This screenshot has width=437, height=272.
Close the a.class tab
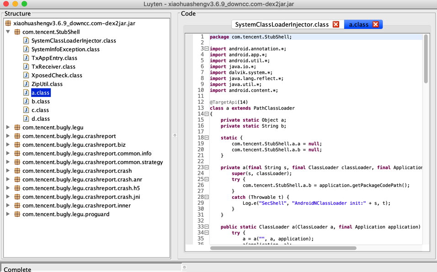pos(376,25)
